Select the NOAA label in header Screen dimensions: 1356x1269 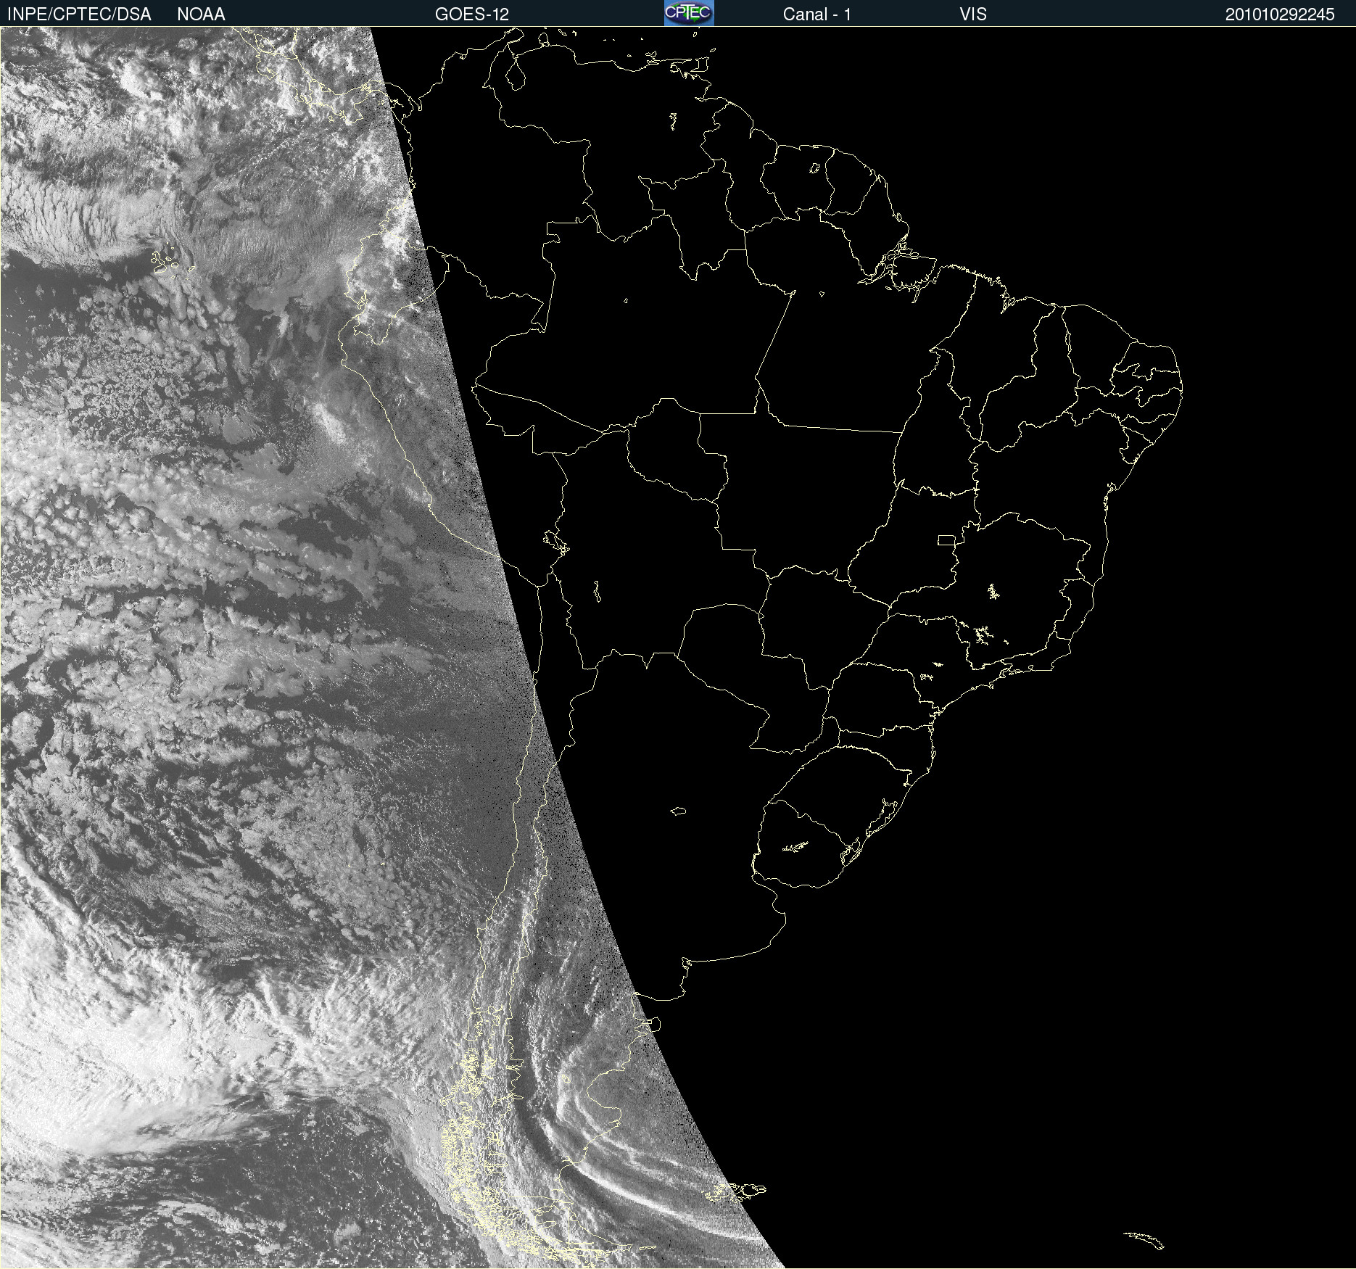click(x=201, y=15)
